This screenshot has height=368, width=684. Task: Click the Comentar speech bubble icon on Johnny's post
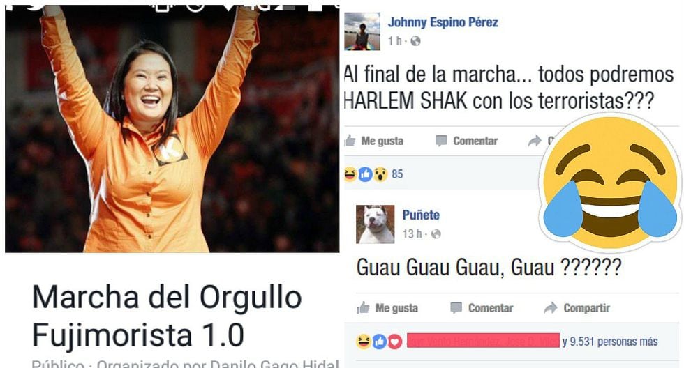click(441, 141)
